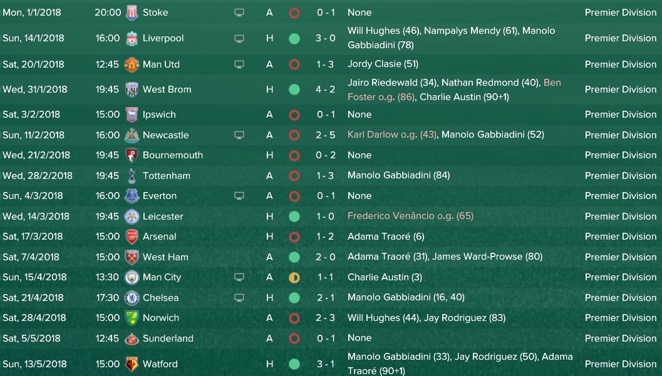Click the Tottenham club crest icon
The height and width of the screenshot is (376, 662).
coord(132,176)
